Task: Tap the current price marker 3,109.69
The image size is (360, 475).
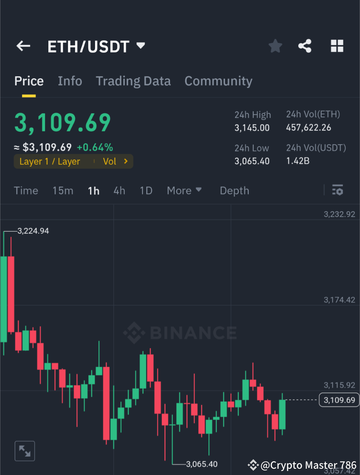Action: coord(339,400)
